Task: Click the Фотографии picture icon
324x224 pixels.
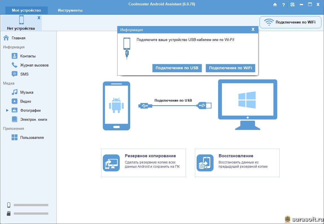Action: click(x=14, y=110)
